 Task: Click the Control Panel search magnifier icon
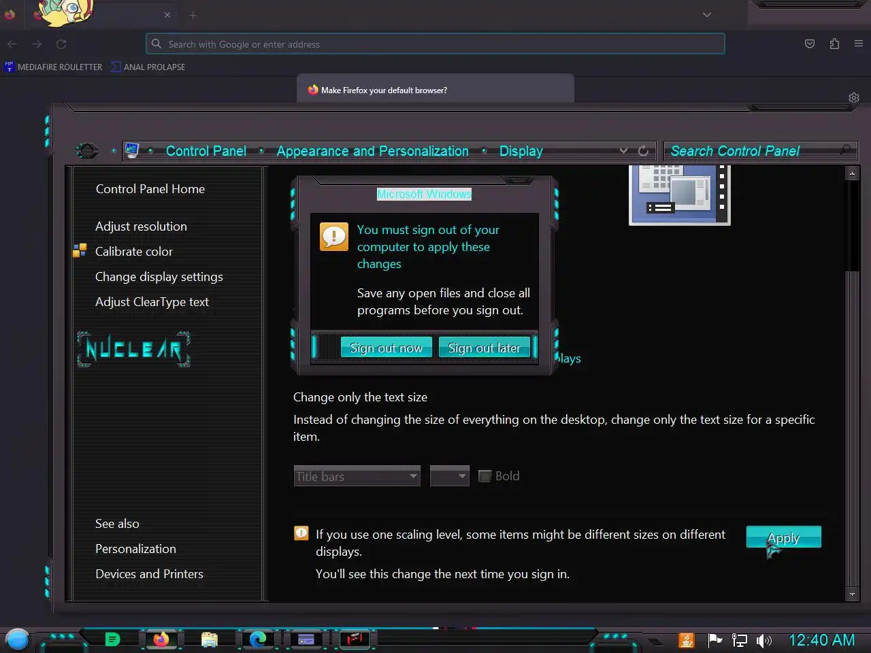point(846,150)
